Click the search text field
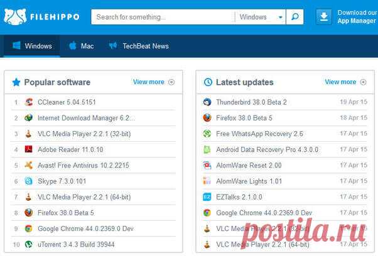378x256 pixels. pos(163,17)
